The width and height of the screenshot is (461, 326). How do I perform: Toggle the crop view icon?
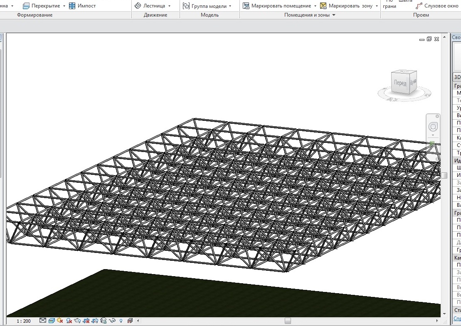point(86,321)
